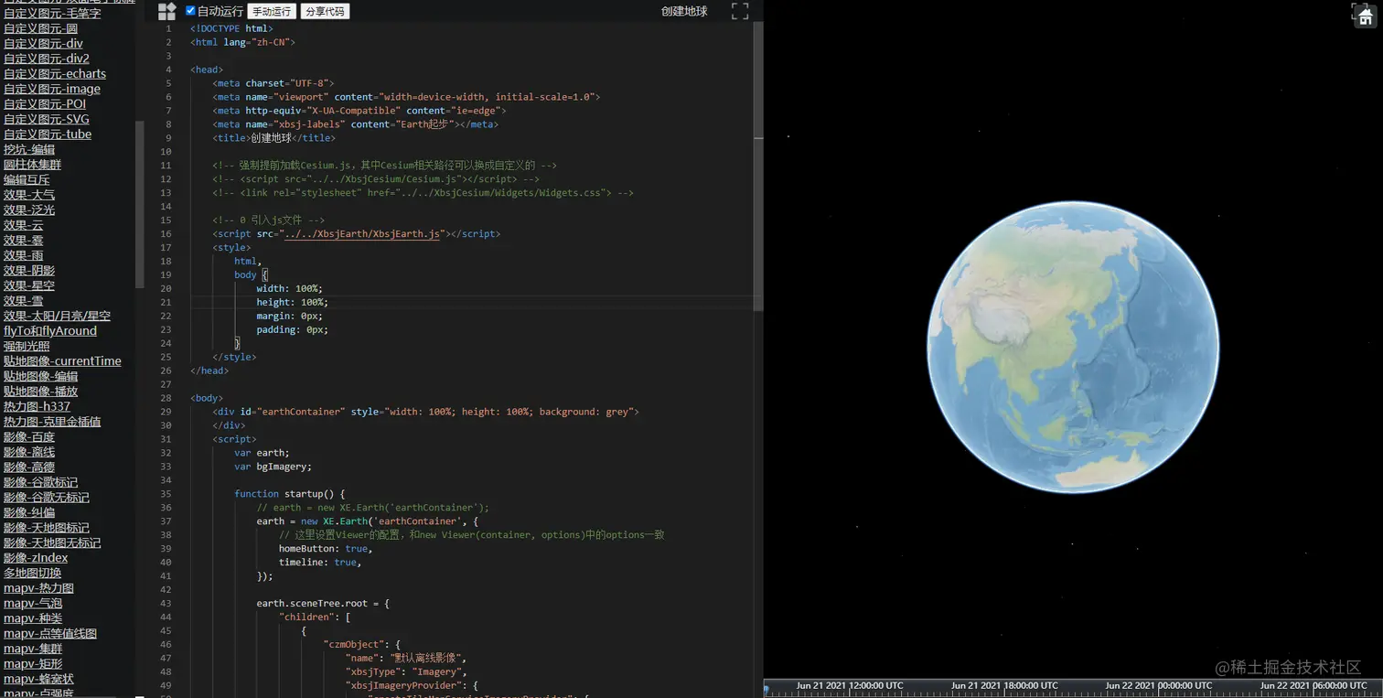
Task: Open the 影像-zIndex example
Action: pos(36,557)
